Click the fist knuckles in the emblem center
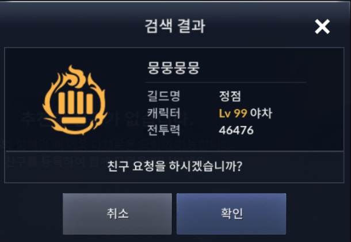Viewport: 351px width, 242px height. [75, 103]
